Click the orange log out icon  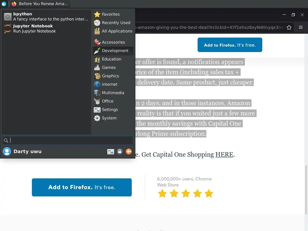pyautogui.click(x=129, y=152)
